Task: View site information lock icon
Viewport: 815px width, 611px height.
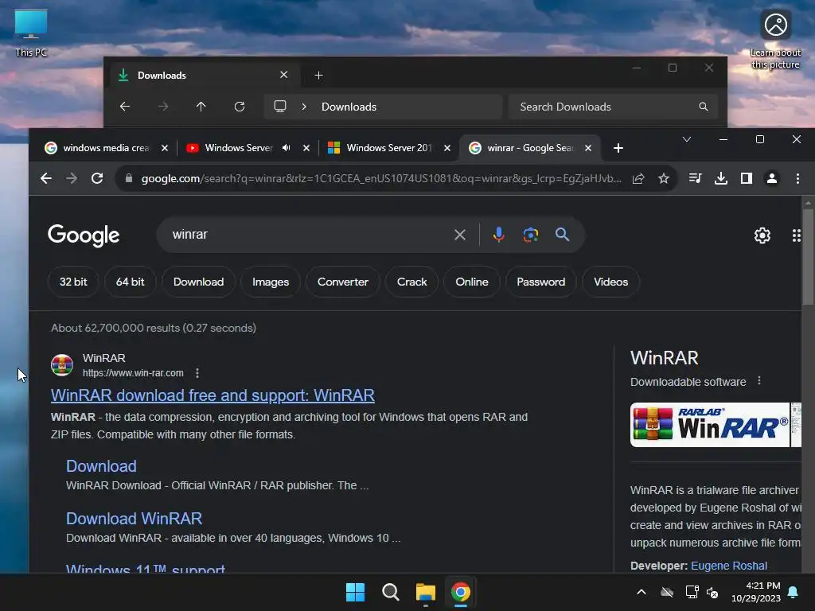Action: pos(129,178)
